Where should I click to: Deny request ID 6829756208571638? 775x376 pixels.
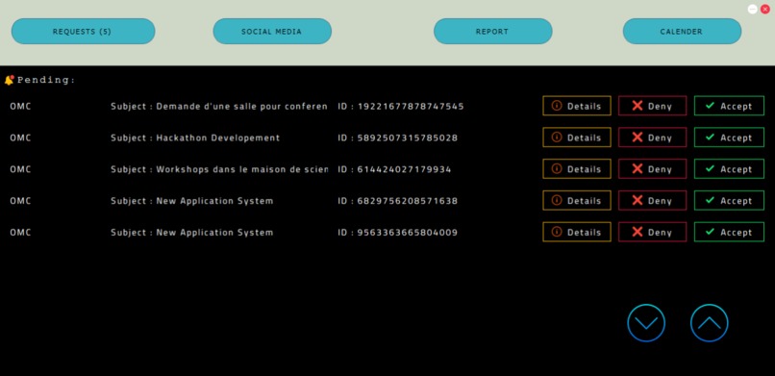pos(653,201)
